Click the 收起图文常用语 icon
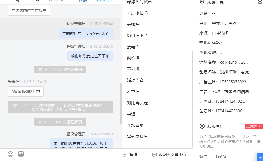This screenshot has width=263, height=161. [154, 155]
